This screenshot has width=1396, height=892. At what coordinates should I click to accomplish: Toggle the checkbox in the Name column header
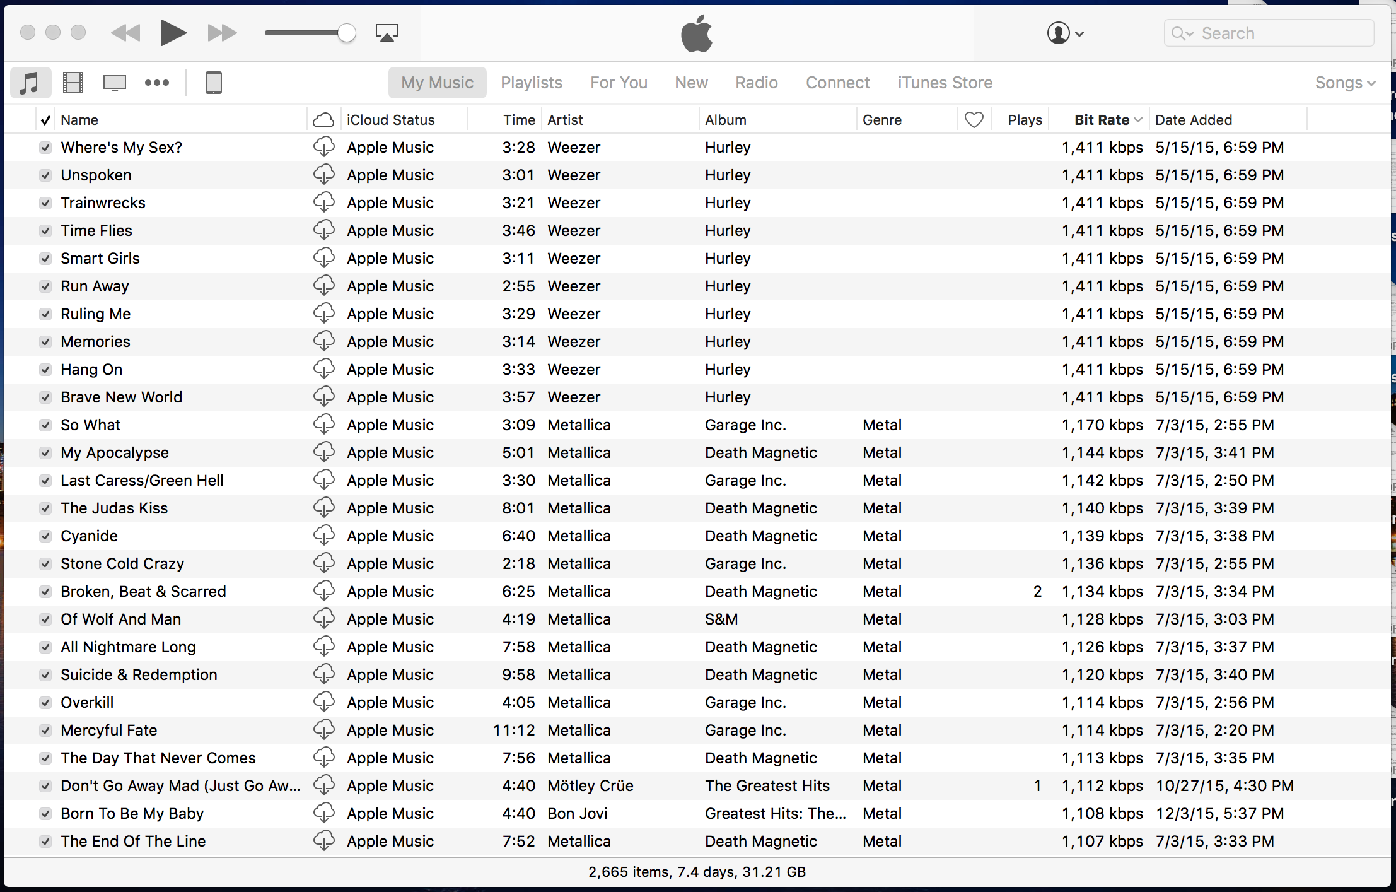point(45,119)
